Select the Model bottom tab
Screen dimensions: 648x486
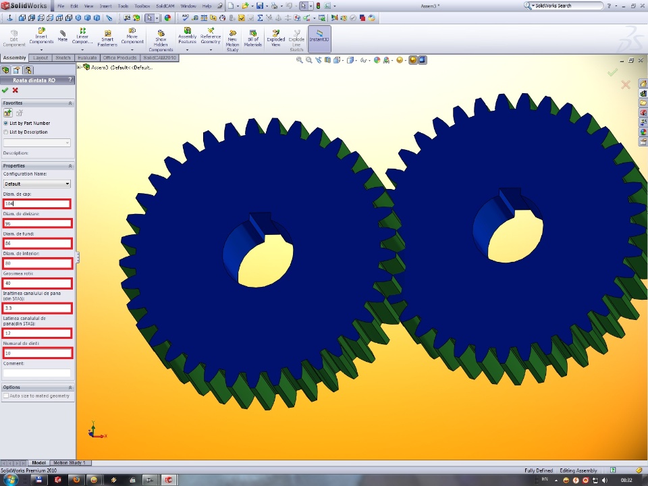point(39,463)
